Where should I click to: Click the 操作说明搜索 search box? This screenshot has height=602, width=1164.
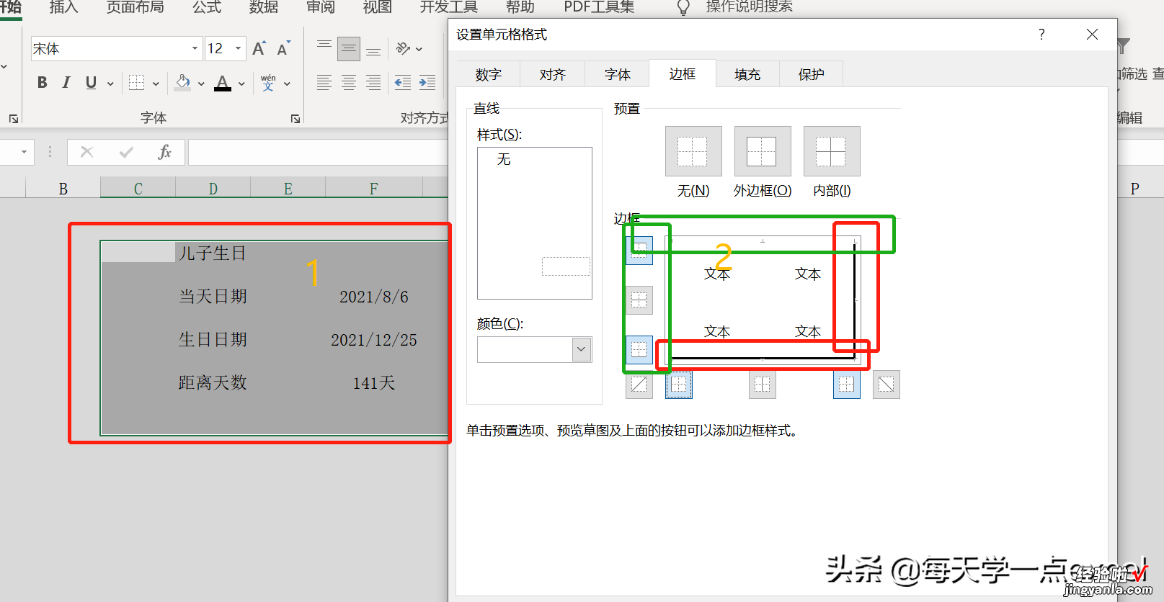(x=750, y=7)
